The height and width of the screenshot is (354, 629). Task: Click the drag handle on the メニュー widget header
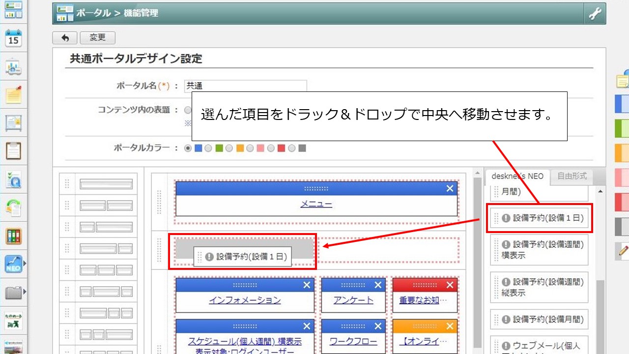316,188
